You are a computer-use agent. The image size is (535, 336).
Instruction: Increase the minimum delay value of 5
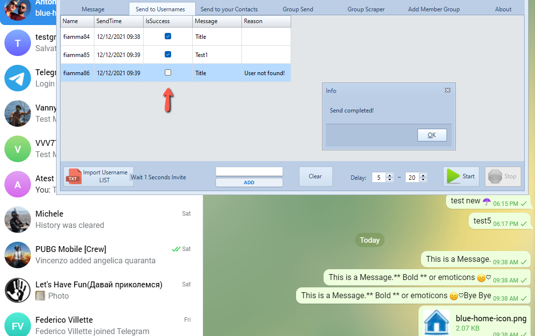click(x=389, y=175)
